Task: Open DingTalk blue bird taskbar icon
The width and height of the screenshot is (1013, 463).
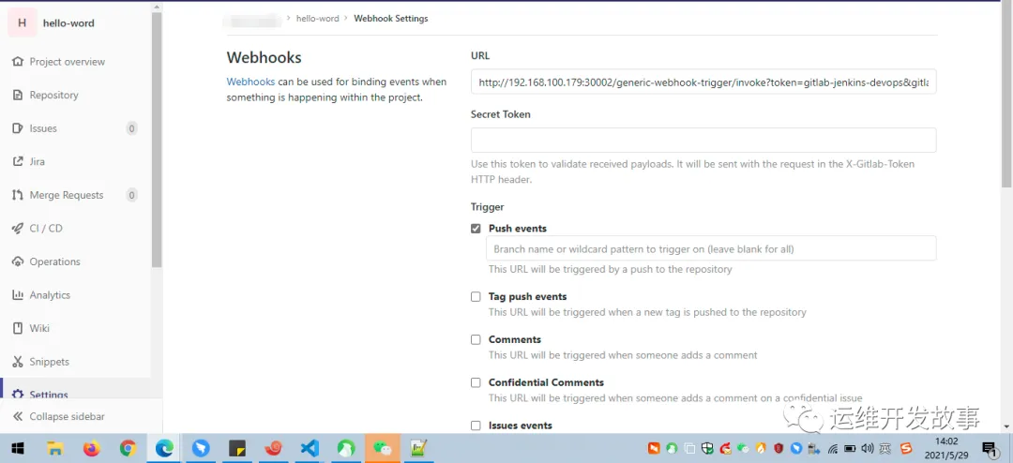Action: 201,448
